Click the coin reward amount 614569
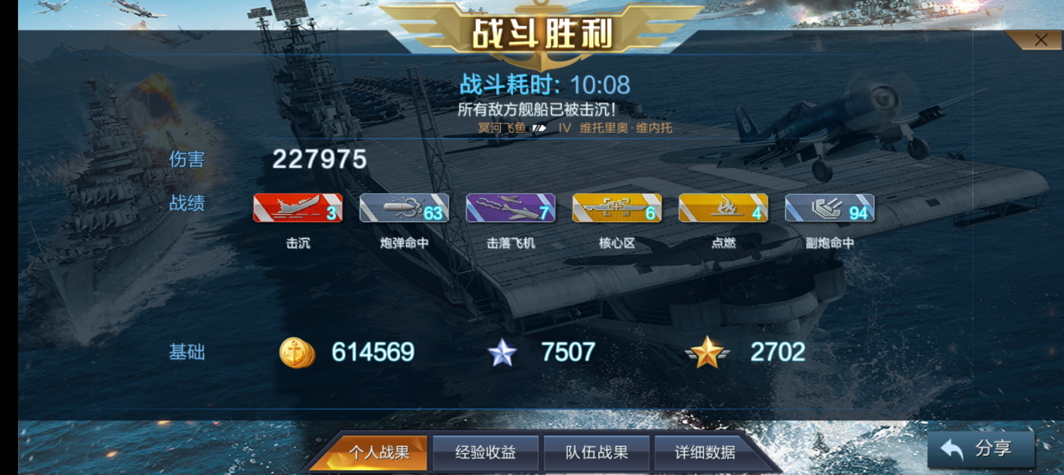The height and width of the screenshot is (475, 1064). [373, 352]
